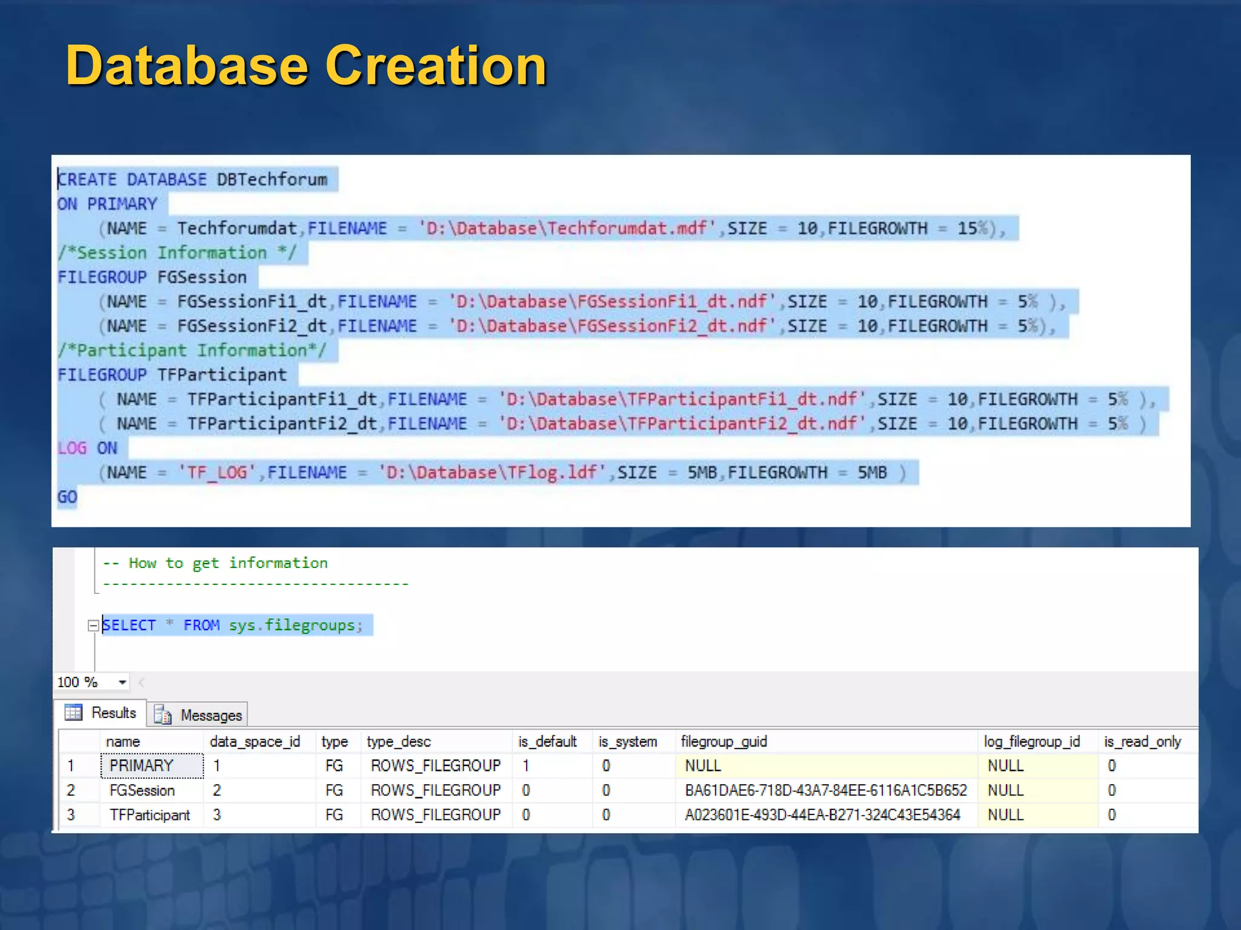Select the FGSession name cell
This screenshot has height=930, width=1241.
[x=151, y=790]
